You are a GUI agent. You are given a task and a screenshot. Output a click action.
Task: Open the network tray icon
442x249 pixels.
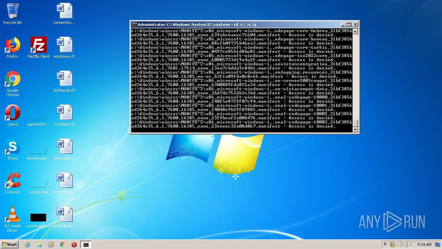point(393,245)
